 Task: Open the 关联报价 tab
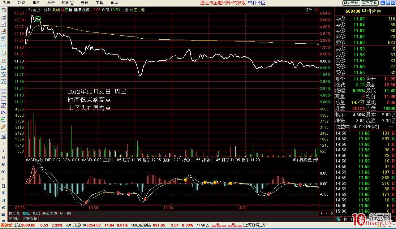tap(30, 218)
